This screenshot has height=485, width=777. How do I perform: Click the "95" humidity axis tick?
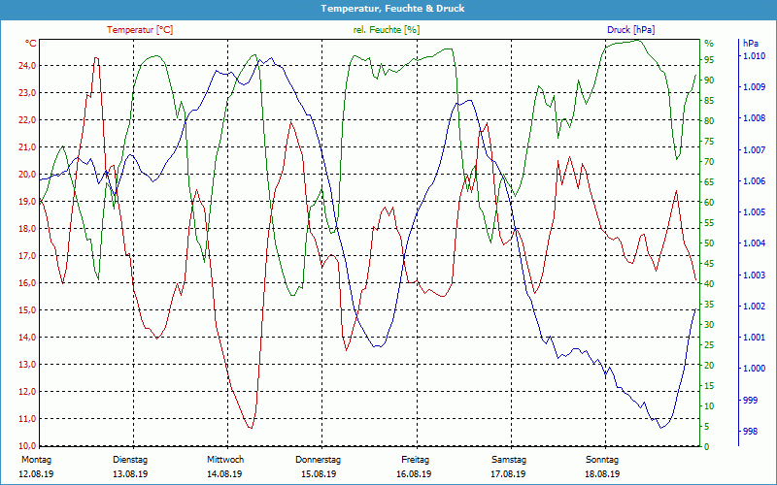point(710,60)
